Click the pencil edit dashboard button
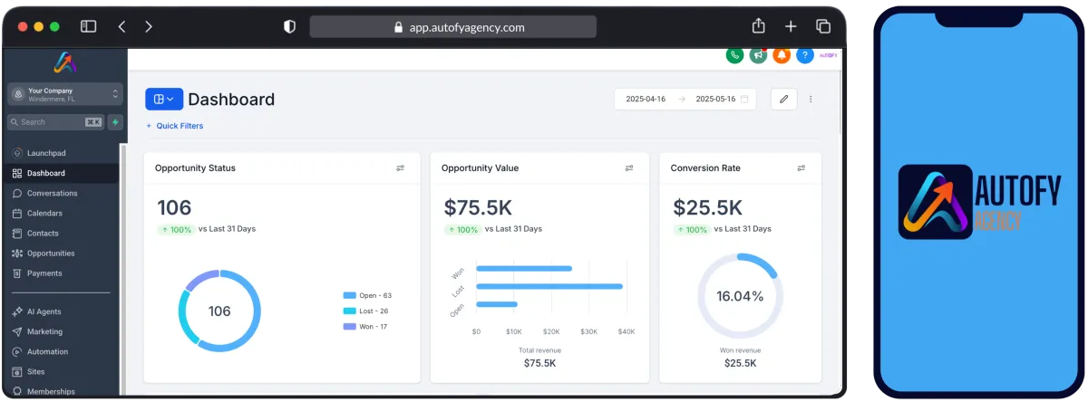 (x=784, y=100)
